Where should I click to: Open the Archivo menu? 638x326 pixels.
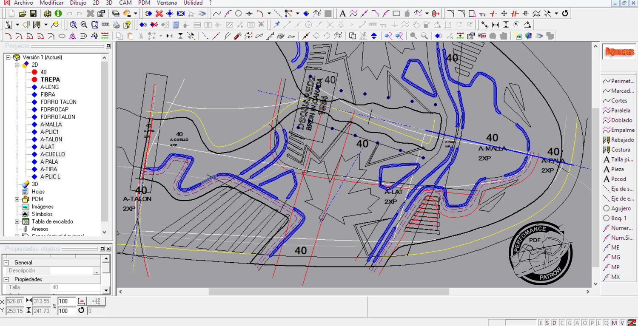pos(23,3)
